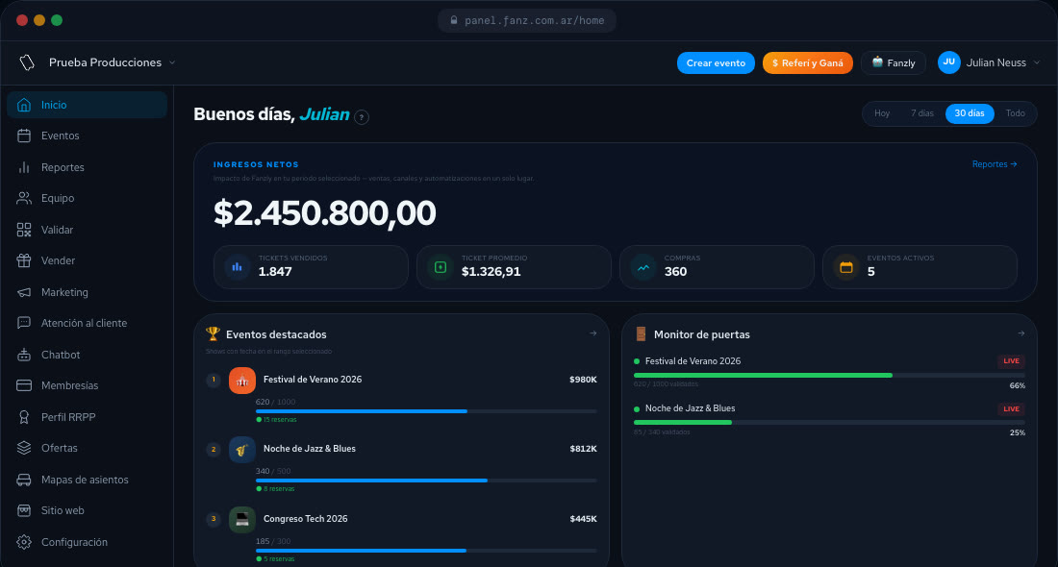Select the Todo time range

1015,113
